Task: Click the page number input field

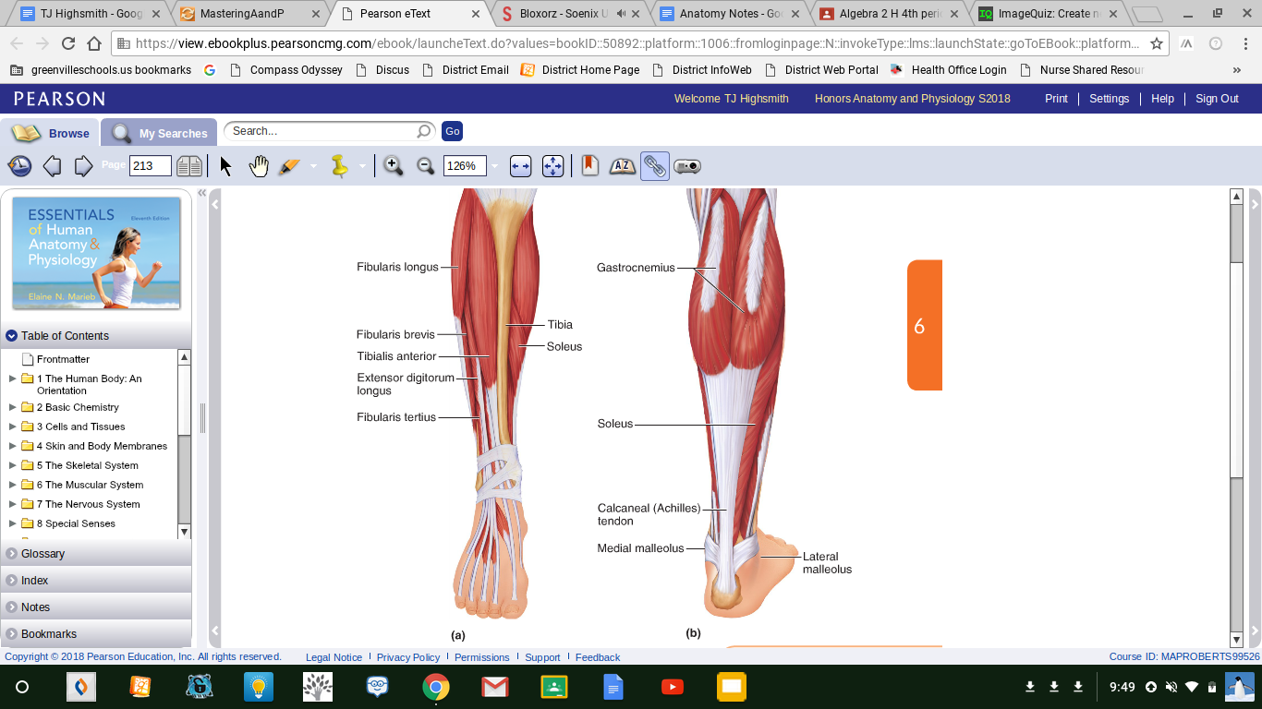Action: click(150, 166)
